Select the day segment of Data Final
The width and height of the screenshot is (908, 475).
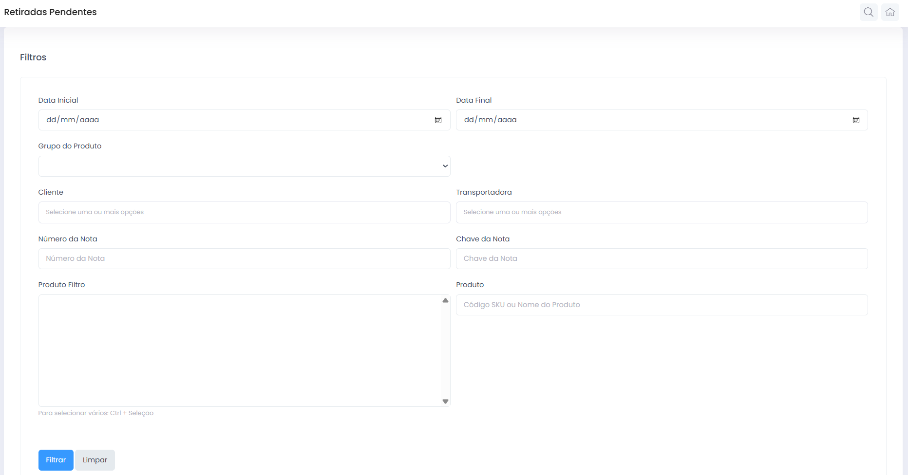point(469,120)
